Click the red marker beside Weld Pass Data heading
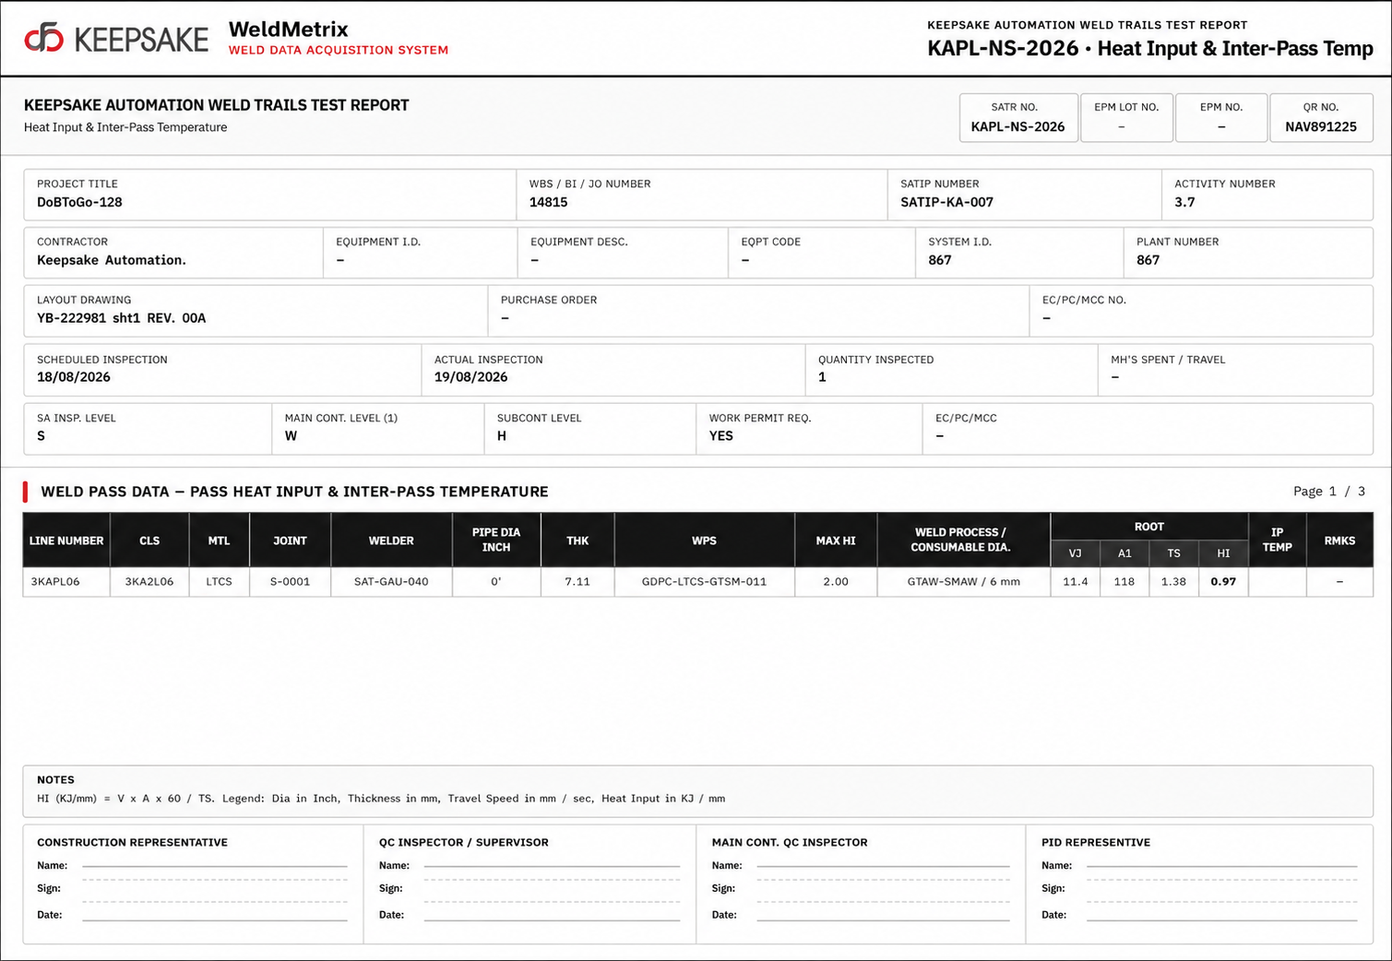Screen dimensions: 1392x961 [x=26, y=492]
